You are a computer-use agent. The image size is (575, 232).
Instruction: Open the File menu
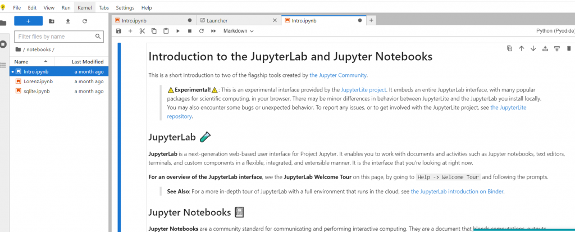pos(17,8)
